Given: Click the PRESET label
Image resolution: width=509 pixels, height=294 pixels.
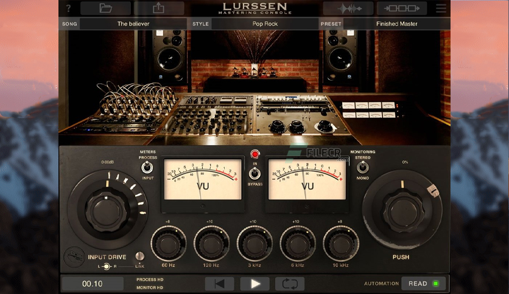Looking at the screenshot, I should (x=331, y=24).
